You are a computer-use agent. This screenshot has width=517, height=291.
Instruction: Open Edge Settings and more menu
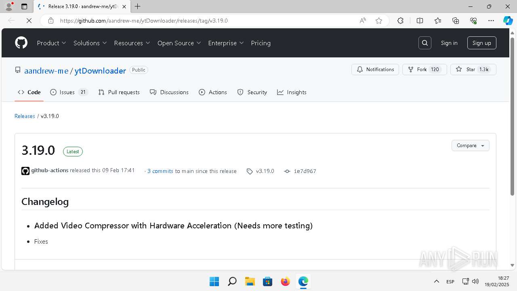491,21
